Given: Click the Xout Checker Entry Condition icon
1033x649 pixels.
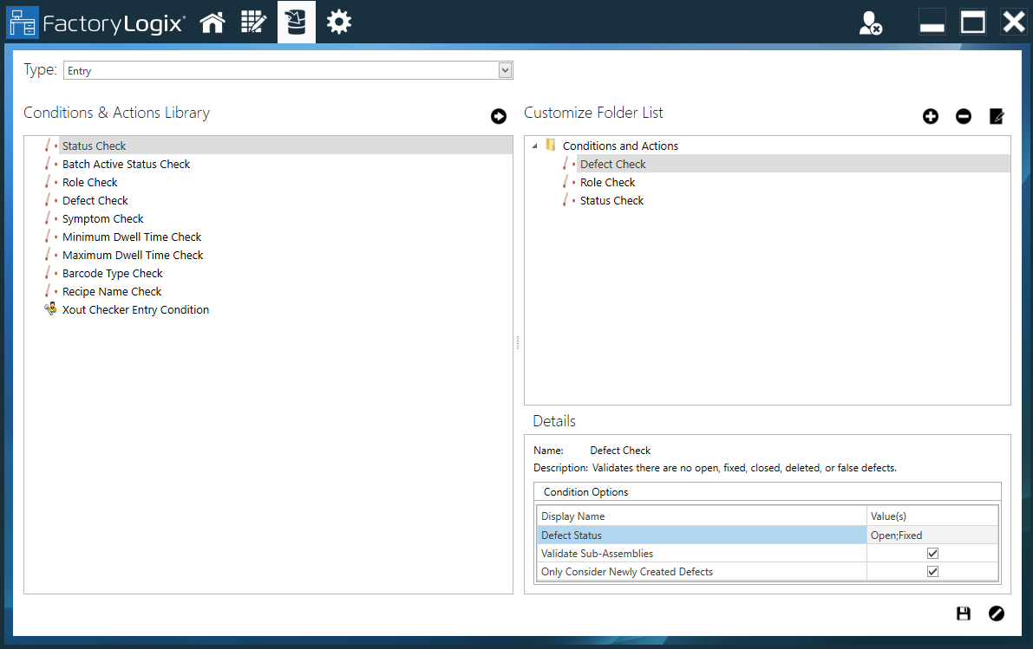Looking at the screenshot, I should click(50, 308).
